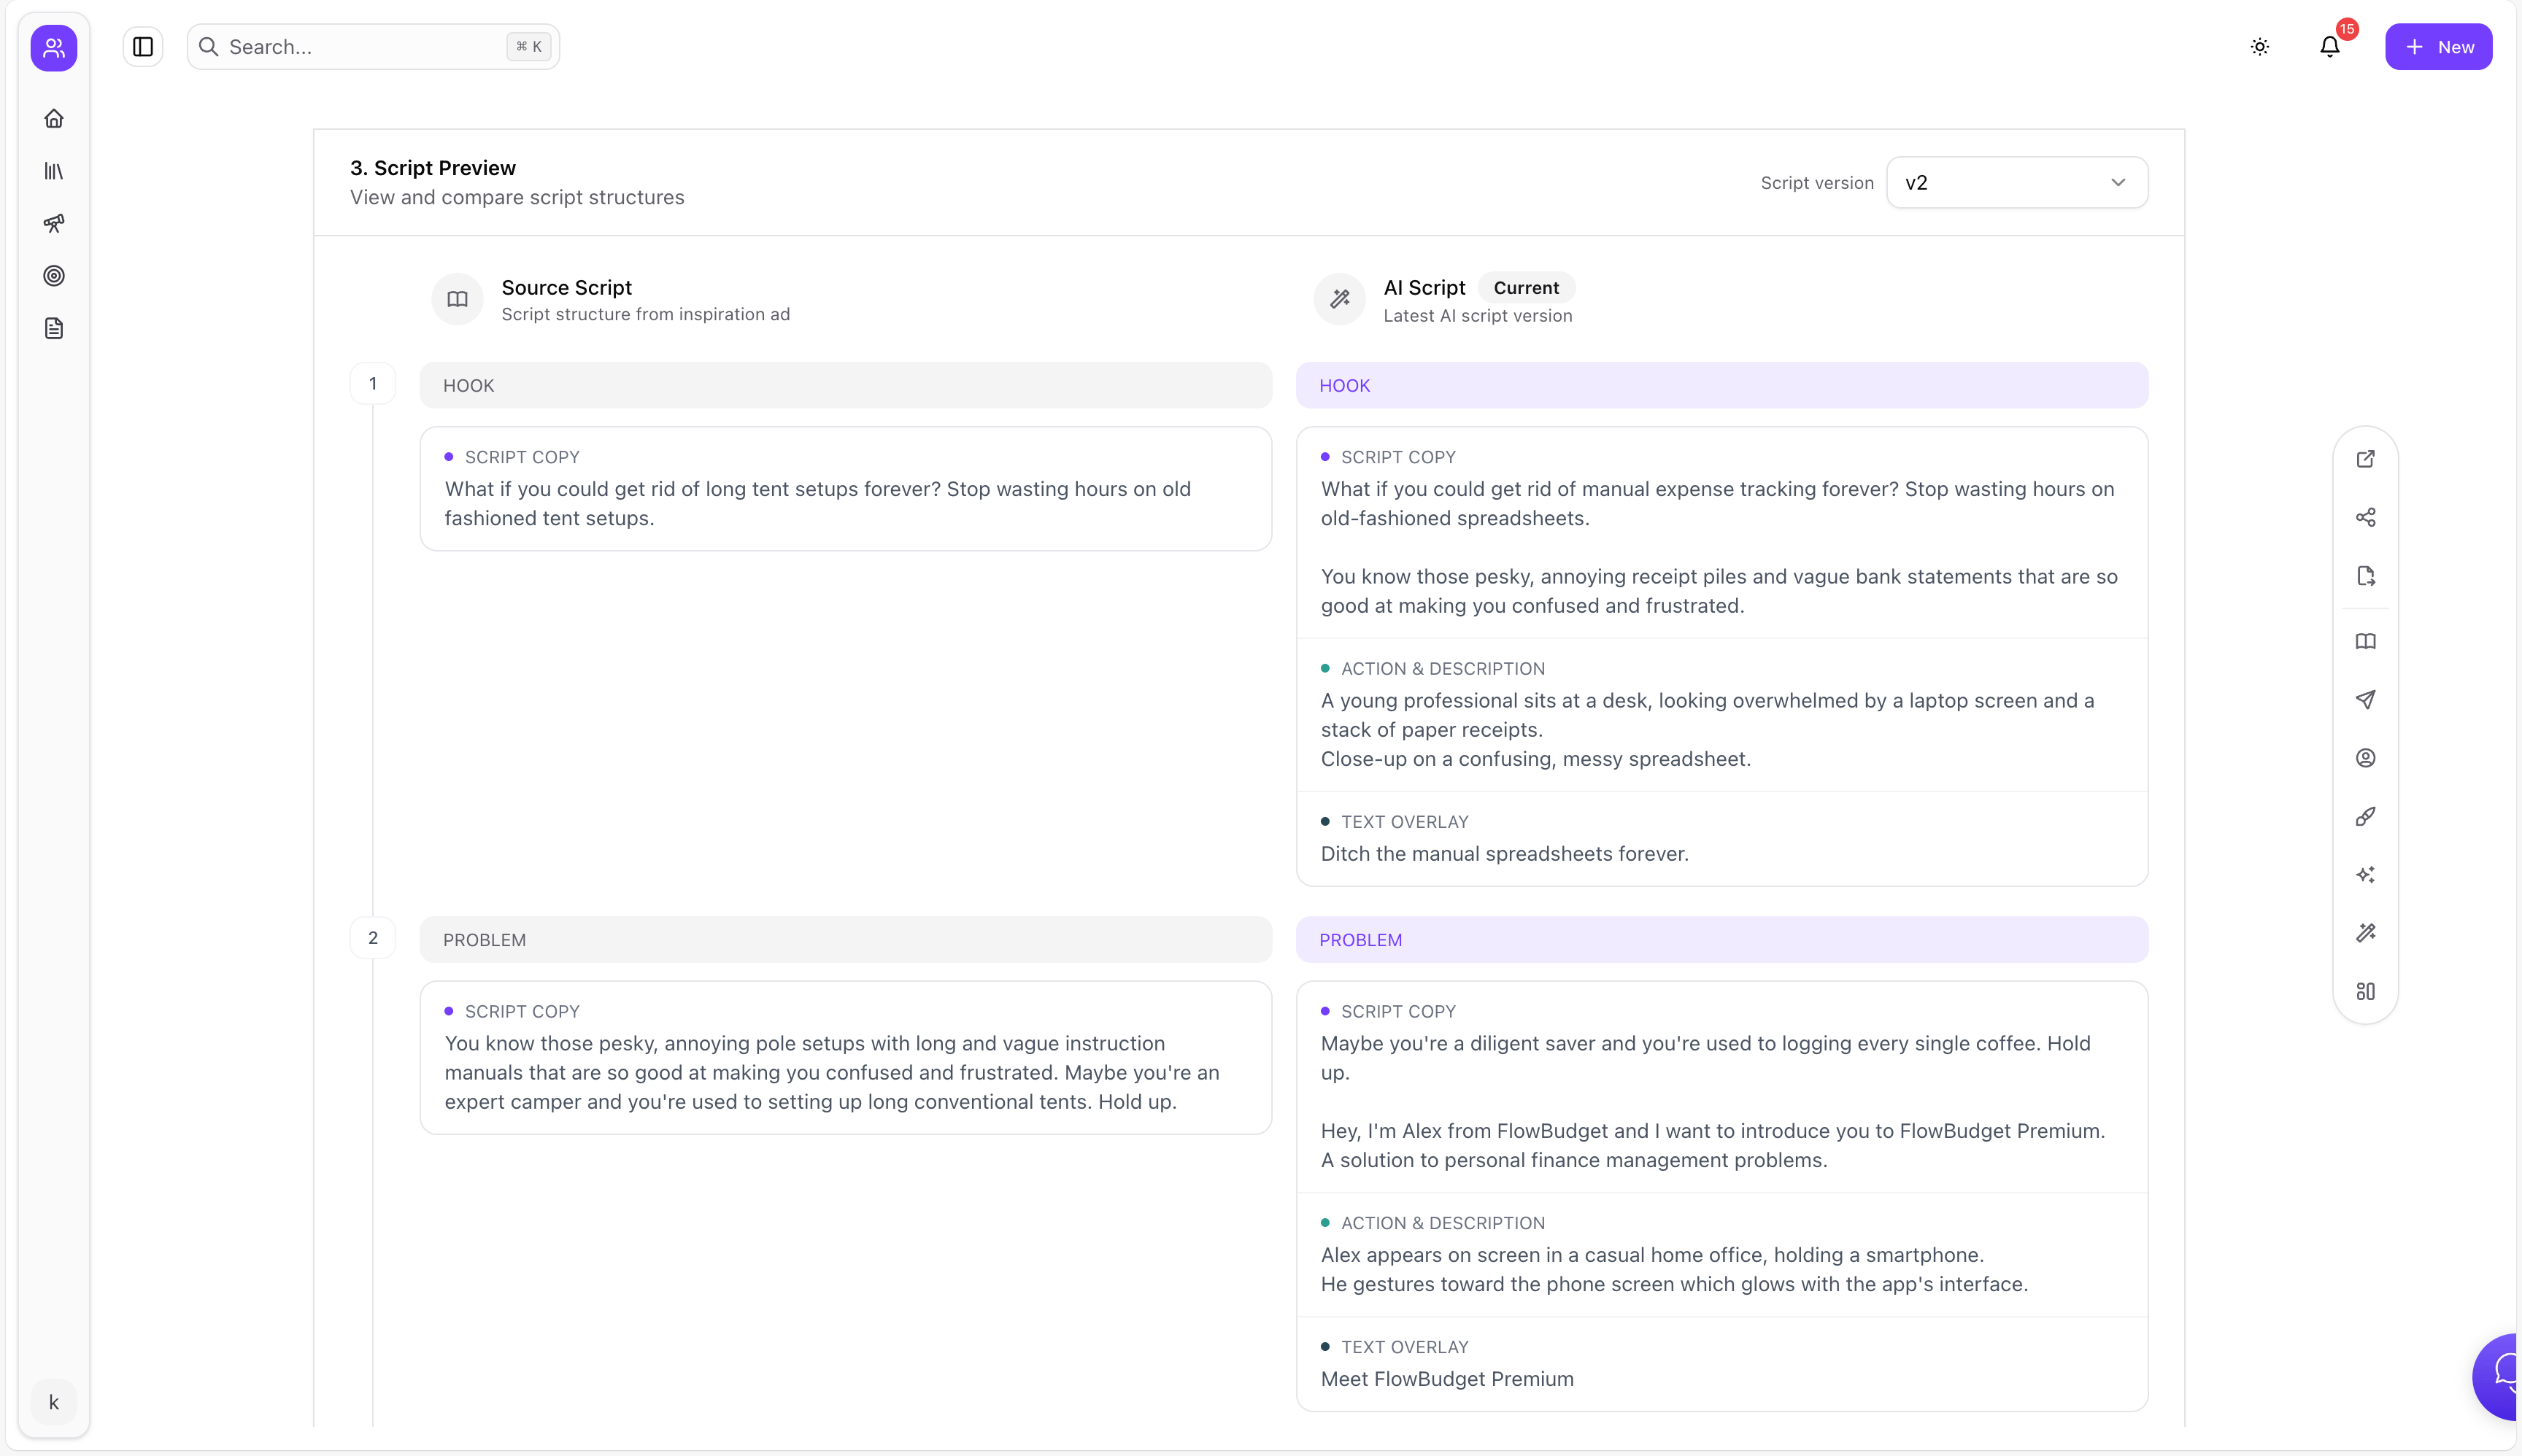Screen dimensions: 2522x1456
Task: Click the user avatar 'k' at bottom
Action: pyautogui.click(x=54, y=1402)
